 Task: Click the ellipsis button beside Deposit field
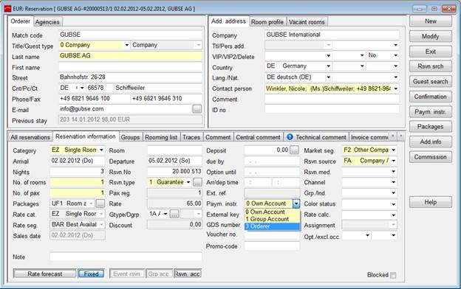coord(294,150)
